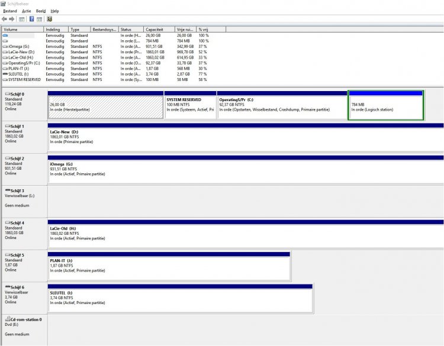Screen dimensions: 444x346
Task: Select the SYSTEM RESERVED partition block
Action: [190, 107]
